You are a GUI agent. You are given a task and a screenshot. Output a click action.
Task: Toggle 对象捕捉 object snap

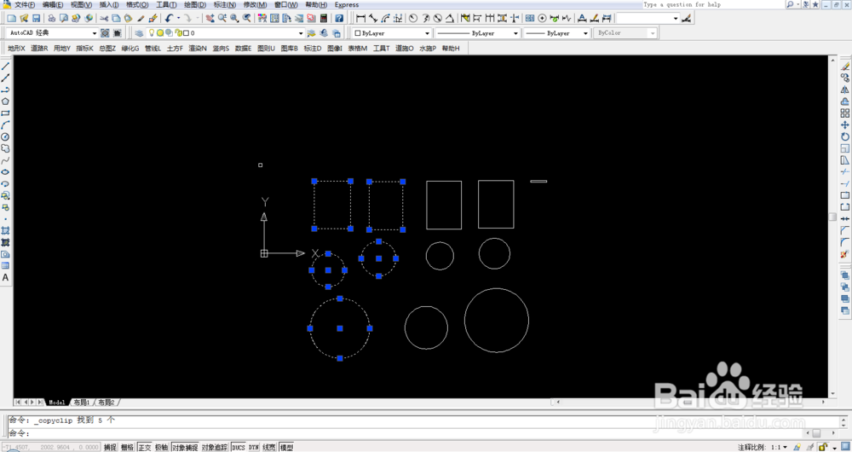click(185, 447)
